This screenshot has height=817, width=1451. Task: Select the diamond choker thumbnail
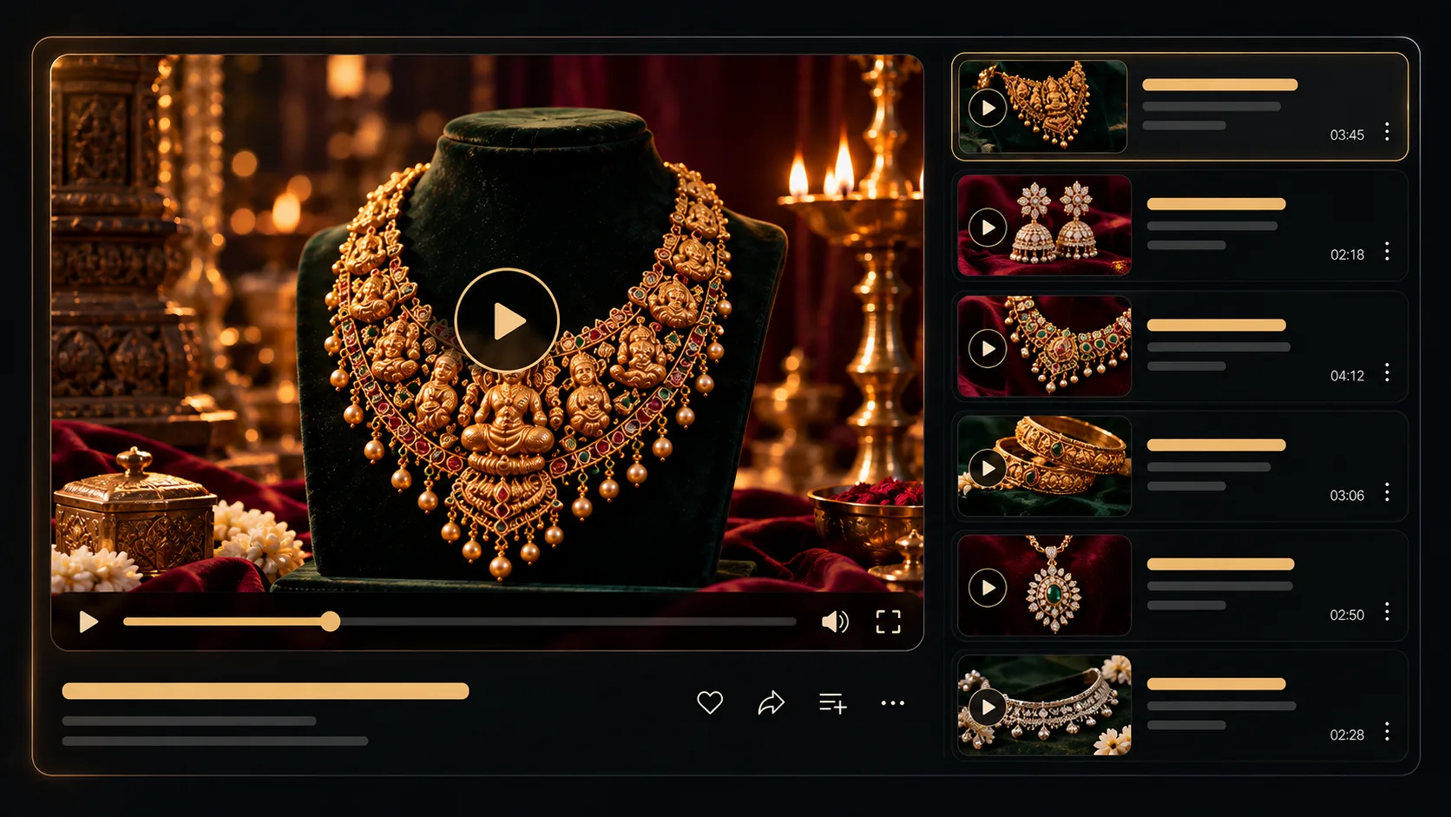click(1044, 705)
